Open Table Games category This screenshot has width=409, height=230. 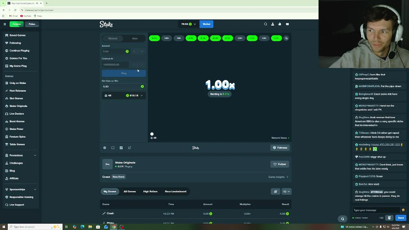pos(17,144)
